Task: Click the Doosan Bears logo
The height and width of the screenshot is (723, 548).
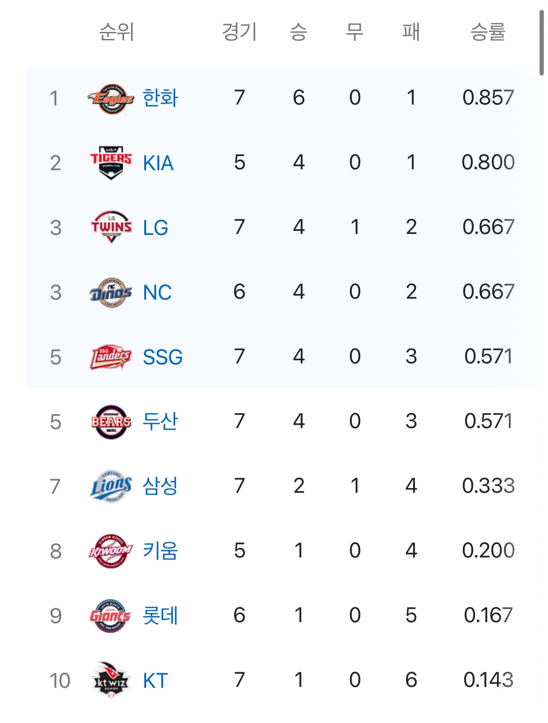Action: click(111, 422)
